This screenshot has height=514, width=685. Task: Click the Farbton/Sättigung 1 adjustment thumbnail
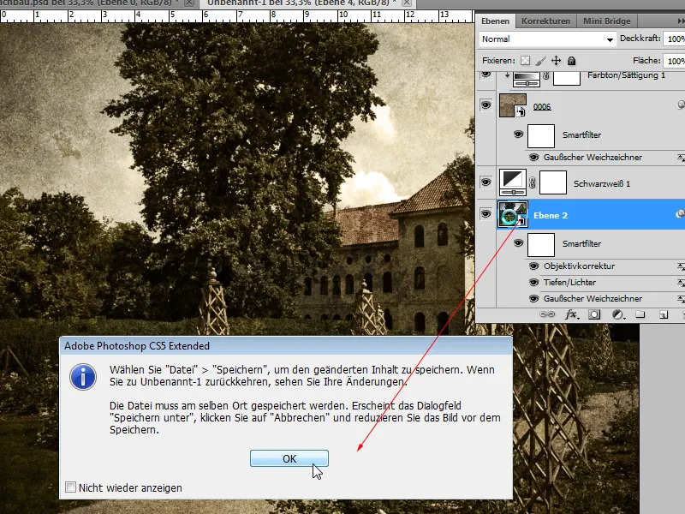[527, 79]
